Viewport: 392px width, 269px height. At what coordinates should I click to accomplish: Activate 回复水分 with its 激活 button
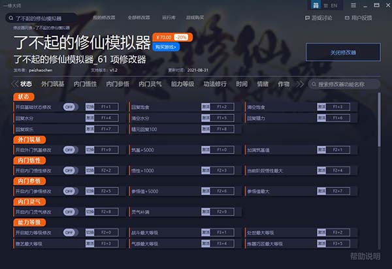[90, 118]
